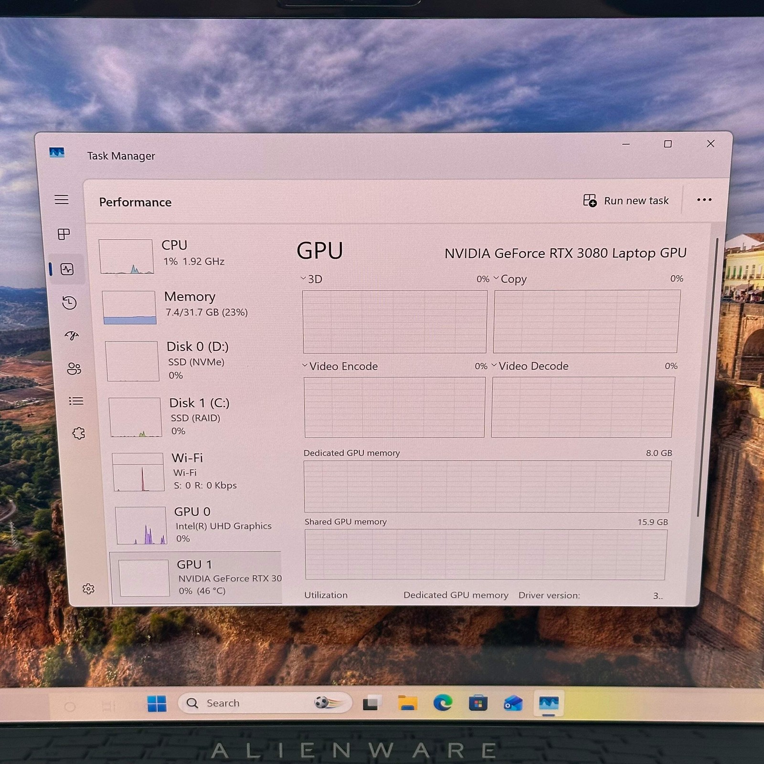The image size is (764, 764).
Task: Click the Performance page heading
Action: pos(135,202)
